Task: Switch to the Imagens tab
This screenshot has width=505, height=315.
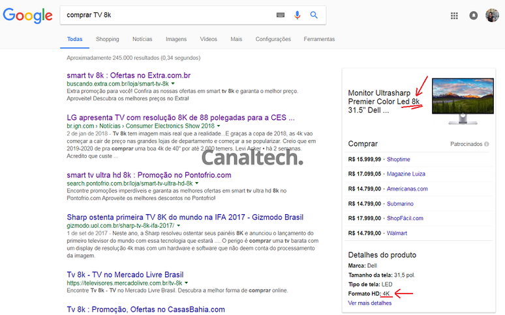Action: point(176,39)
